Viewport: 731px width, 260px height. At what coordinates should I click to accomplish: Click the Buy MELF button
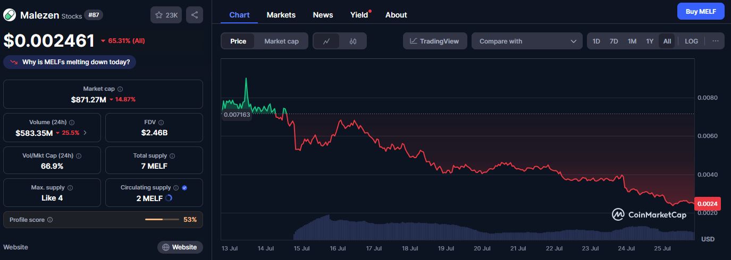701,11
